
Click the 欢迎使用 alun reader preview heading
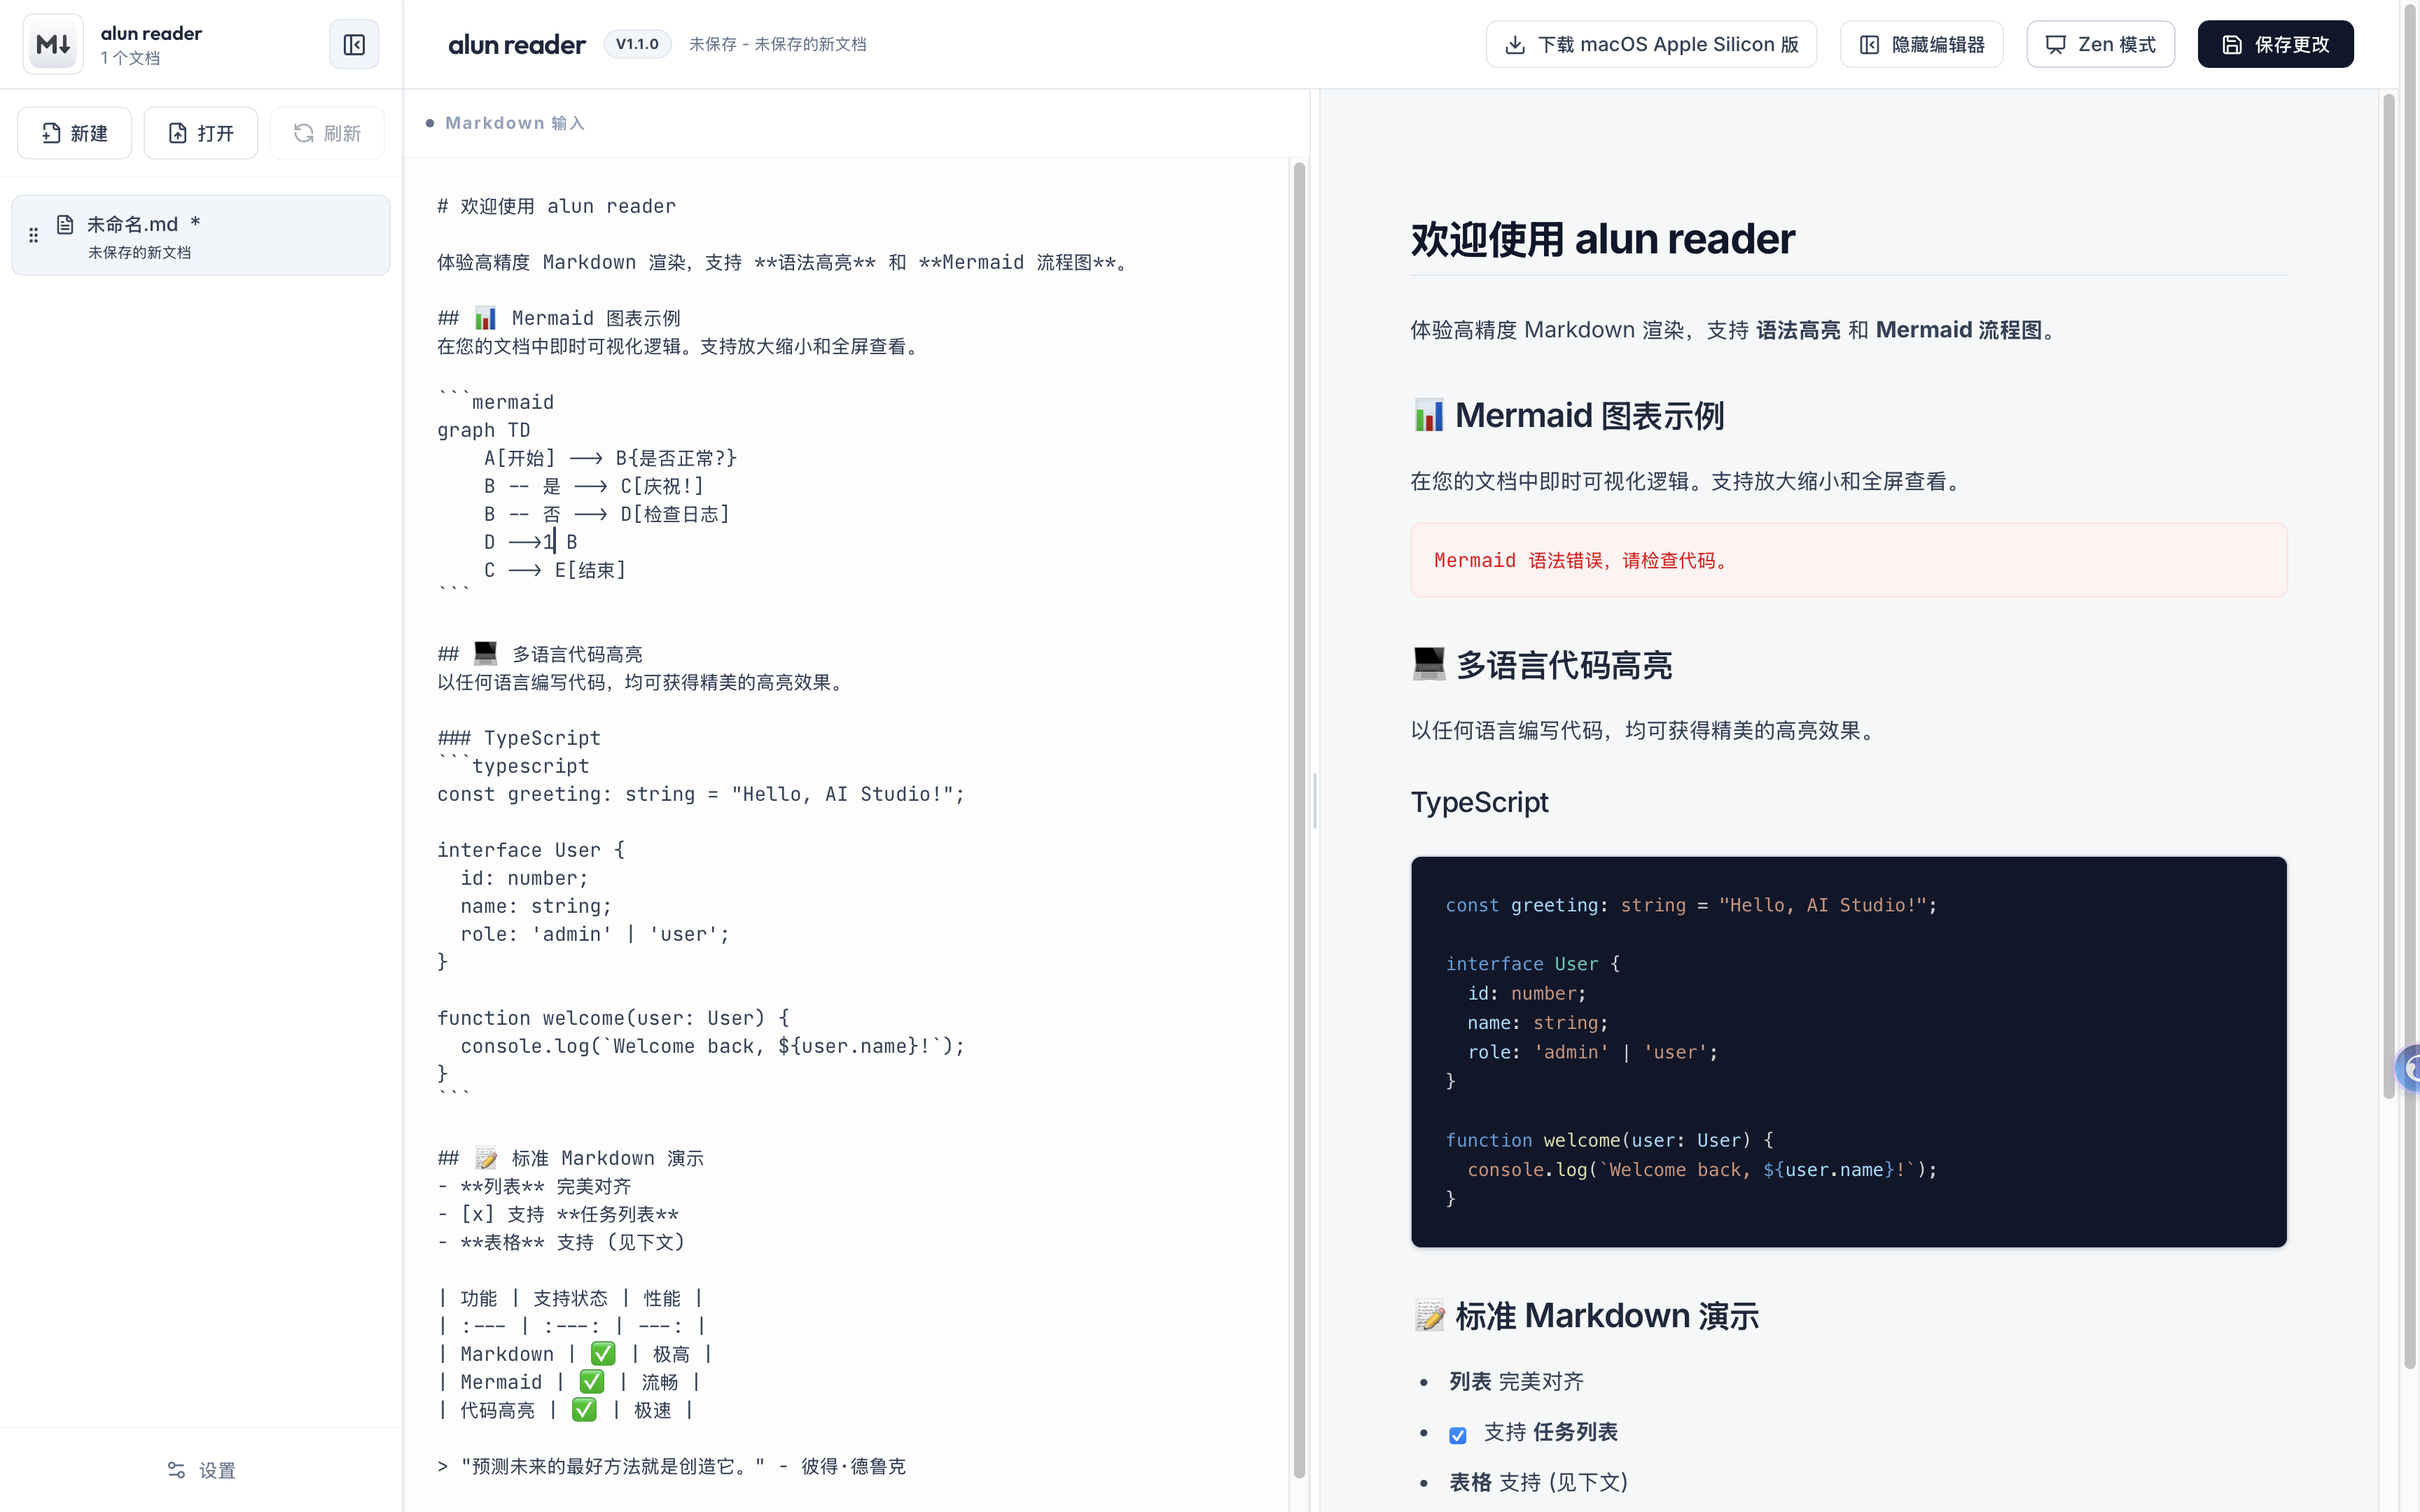1602,239
